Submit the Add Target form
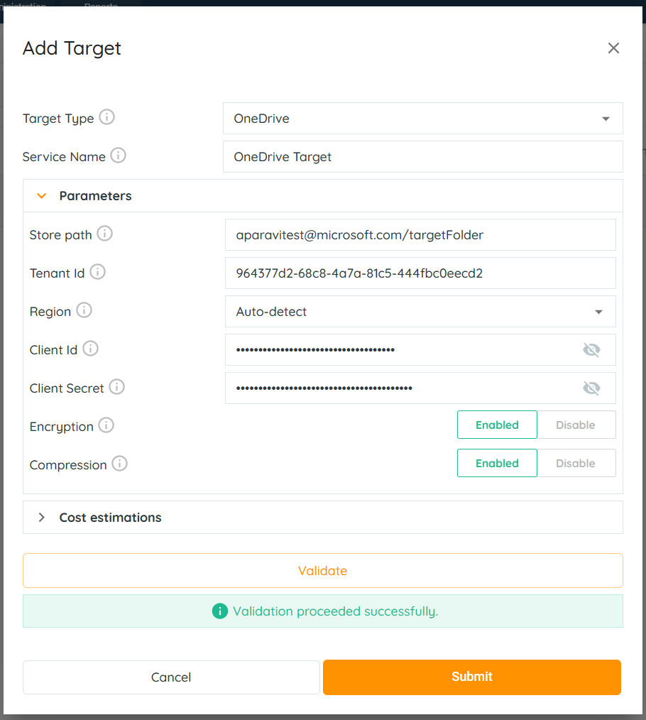This screenshot has height=720, width=646. point(471,677)
